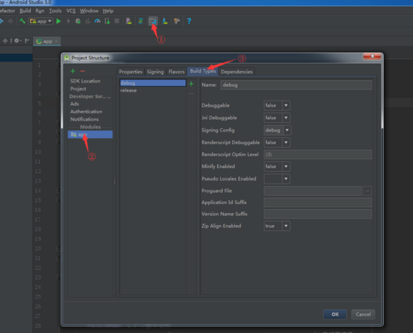Switch to the Signing tab
Screen dimensions: 413x333
(155, 71)
